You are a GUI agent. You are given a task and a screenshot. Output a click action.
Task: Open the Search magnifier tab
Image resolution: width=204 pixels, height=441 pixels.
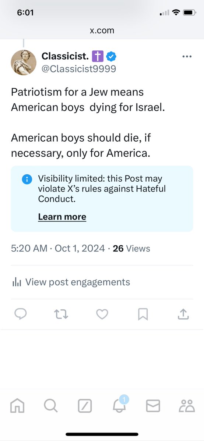tap(51, 406)
